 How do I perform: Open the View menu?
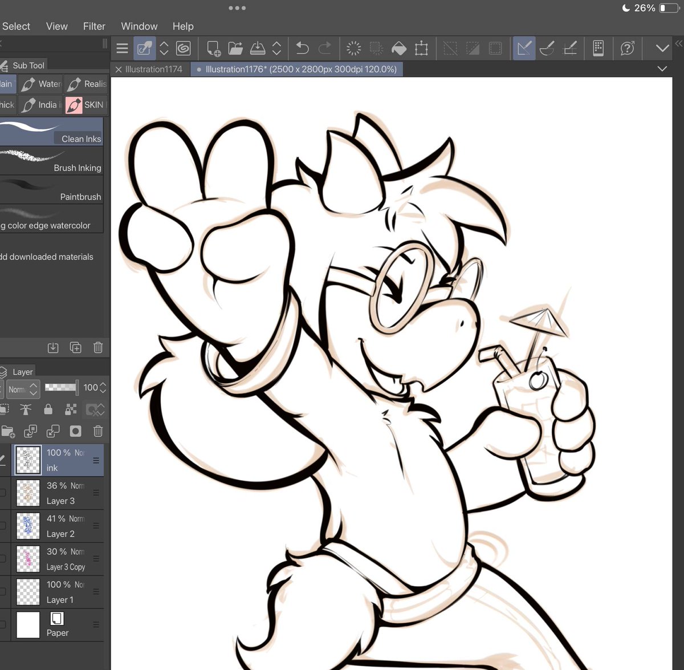tap(57, 26)
